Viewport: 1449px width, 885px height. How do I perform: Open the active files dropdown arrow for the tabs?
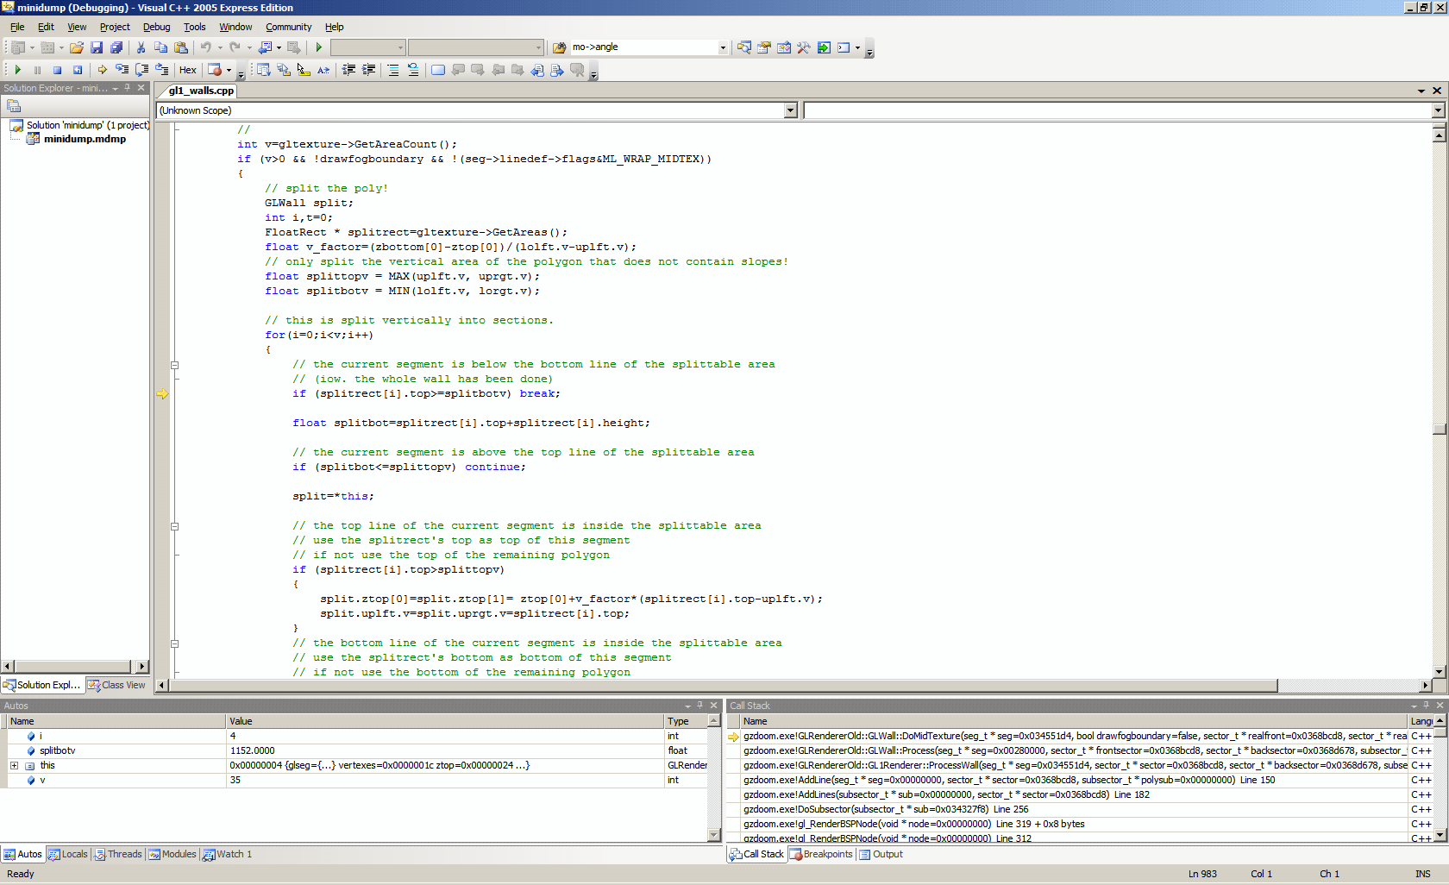[1421, 91]
